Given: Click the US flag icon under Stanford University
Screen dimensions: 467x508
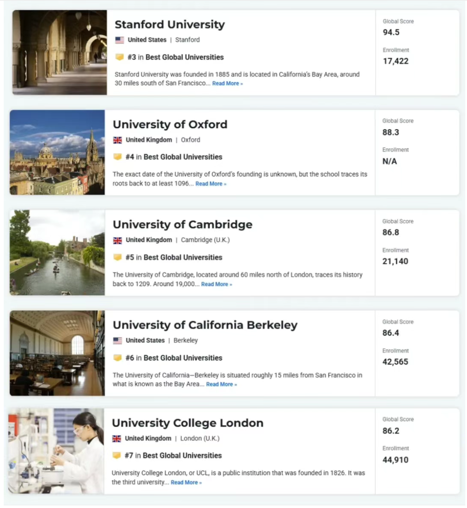Looking at the screenshot, I should coord(119,40).
